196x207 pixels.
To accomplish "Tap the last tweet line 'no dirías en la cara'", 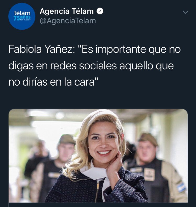I will tap(53, 82).
